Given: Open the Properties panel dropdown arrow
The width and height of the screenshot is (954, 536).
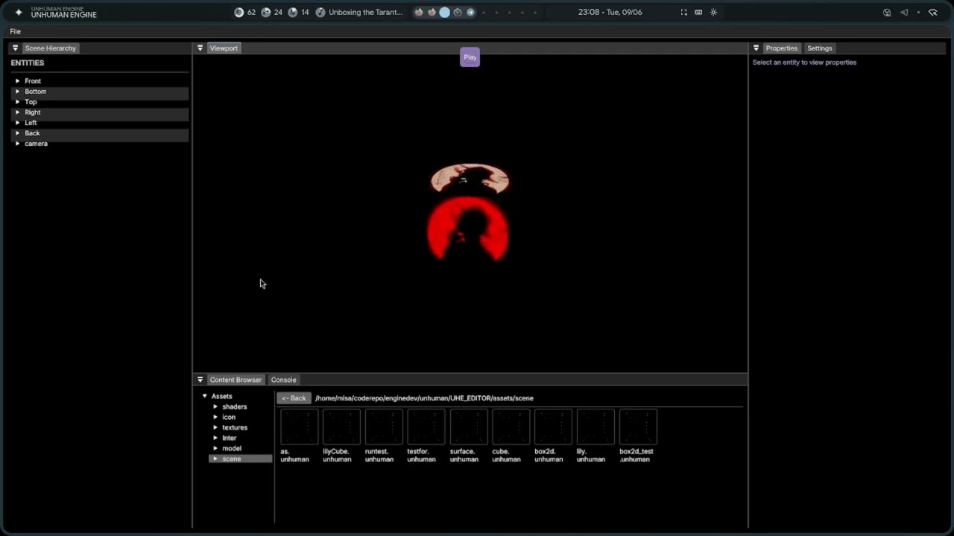Looking at the screenshot, I should click(756, 48).
